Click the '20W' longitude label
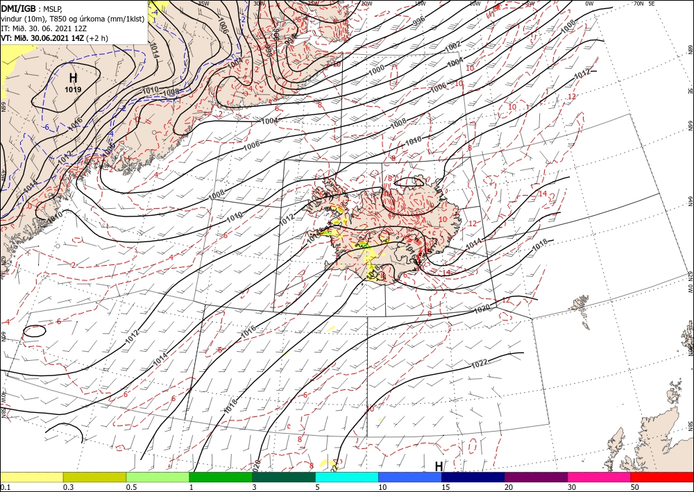The width and height of the screenshot is (694, 492). 366,3
